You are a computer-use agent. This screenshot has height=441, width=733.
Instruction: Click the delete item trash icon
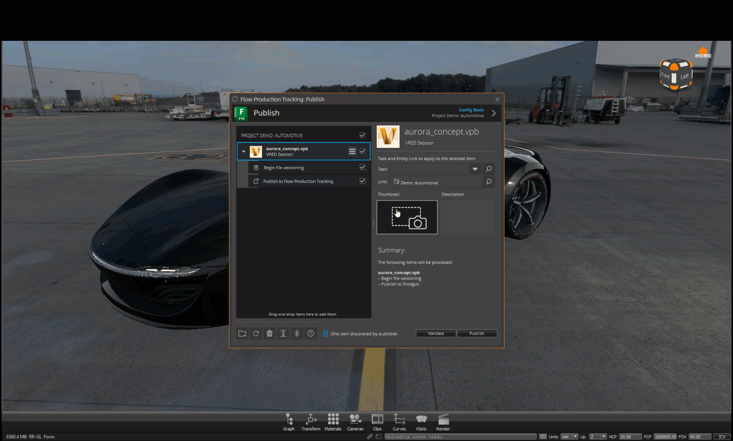(269, 333)
